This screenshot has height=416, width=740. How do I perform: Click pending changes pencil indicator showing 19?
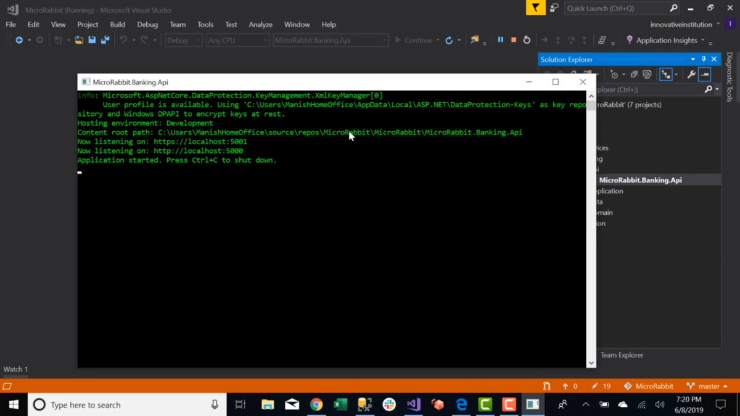[600, 386]
